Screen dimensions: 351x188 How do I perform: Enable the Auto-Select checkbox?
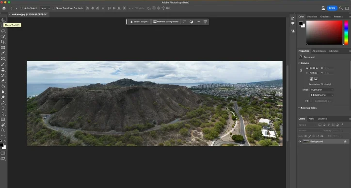coord(21,8)
